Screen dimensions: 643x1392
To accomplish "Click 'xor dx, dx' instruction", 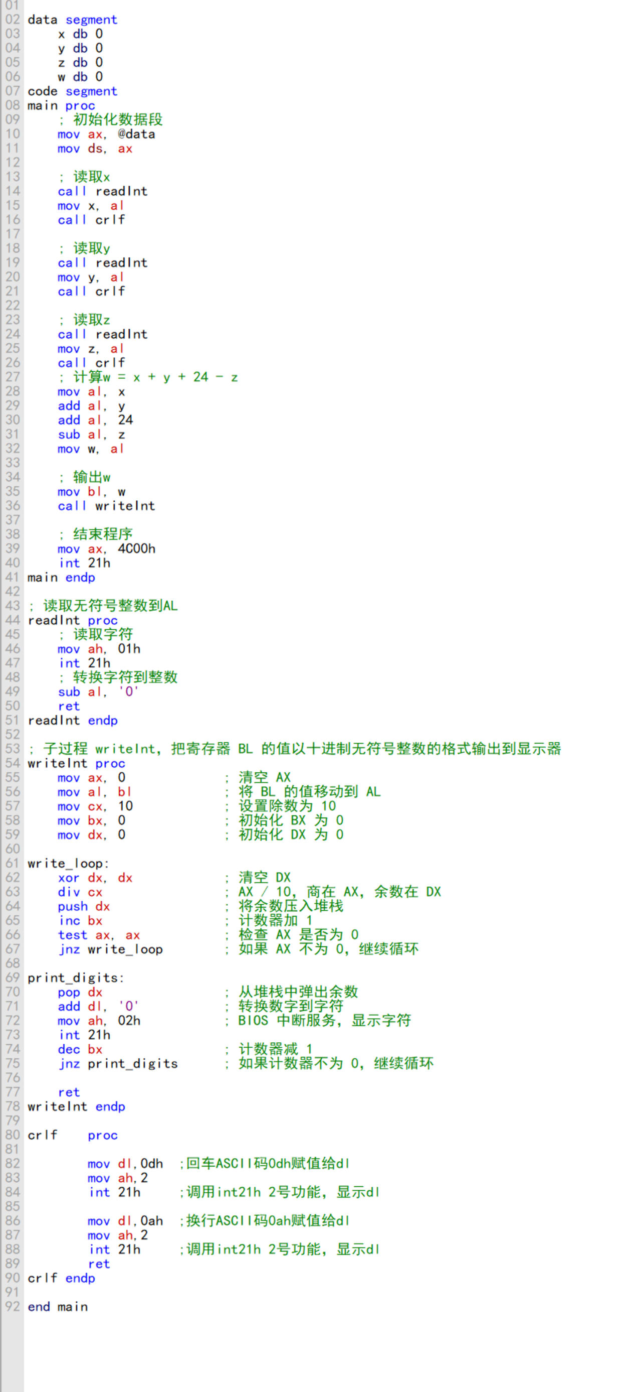I will (x=95, y=878).
